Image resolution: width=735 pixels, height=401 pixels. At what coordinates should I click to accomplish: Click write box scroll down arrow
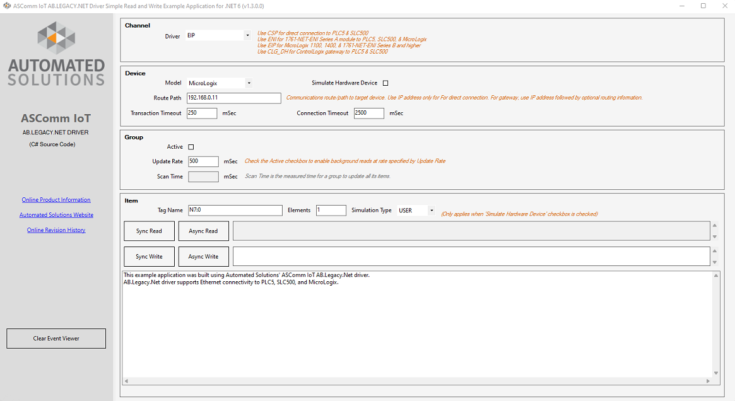pos(715,262)
